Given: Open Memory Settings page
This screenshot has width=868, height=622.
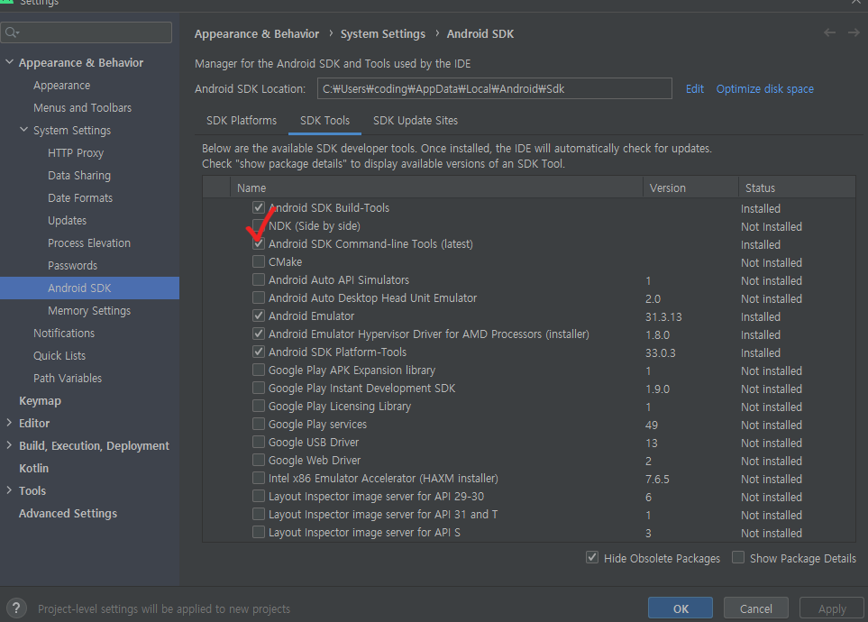Looking at the screenshot, I should pyautogui.click(x=89, y=310).
